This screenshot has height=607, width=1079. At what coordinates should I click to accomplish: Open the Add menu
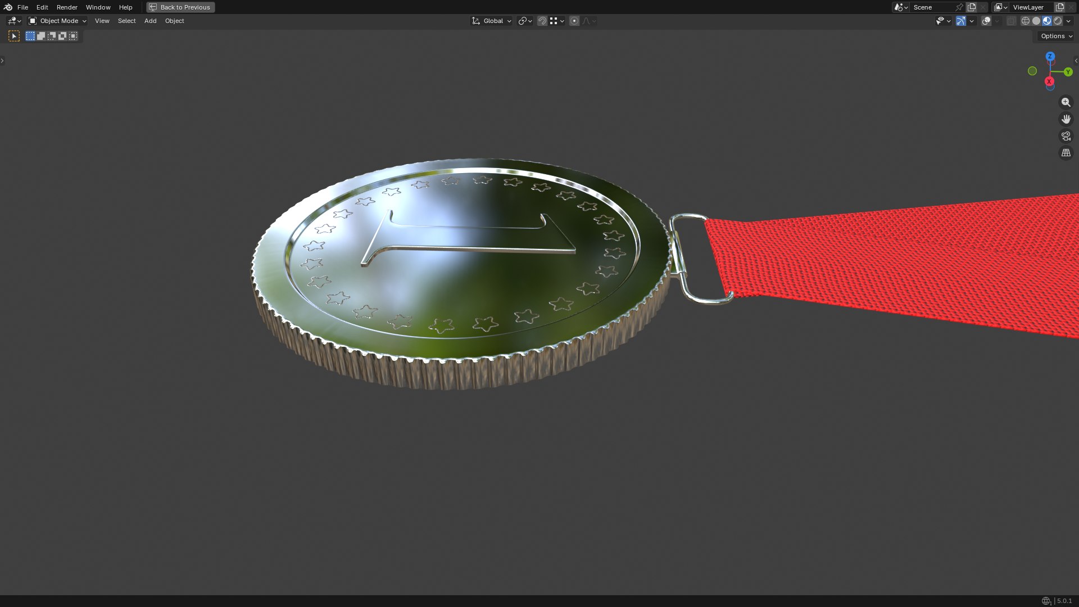point(150,21)
